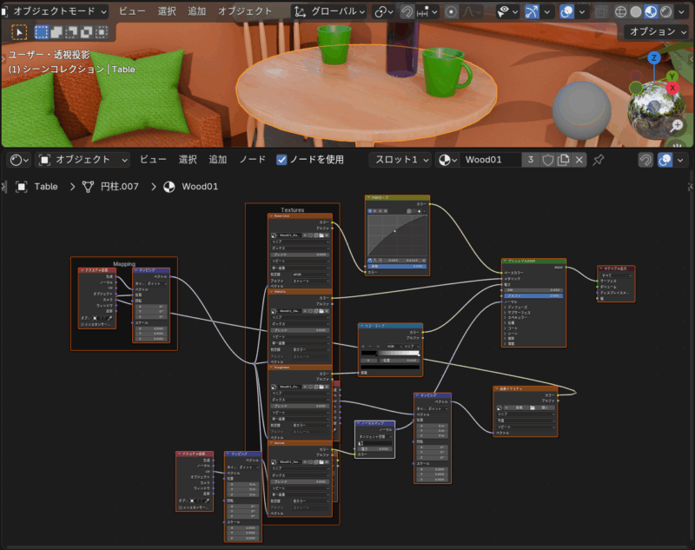Click the Wood01 material name field
Screen dimensions: 695x550
490,160
